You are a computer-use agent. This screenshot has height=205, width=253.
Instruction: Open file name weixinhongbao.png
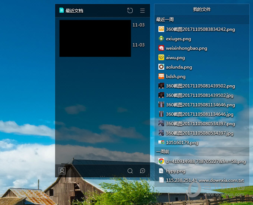coord(187,48)
